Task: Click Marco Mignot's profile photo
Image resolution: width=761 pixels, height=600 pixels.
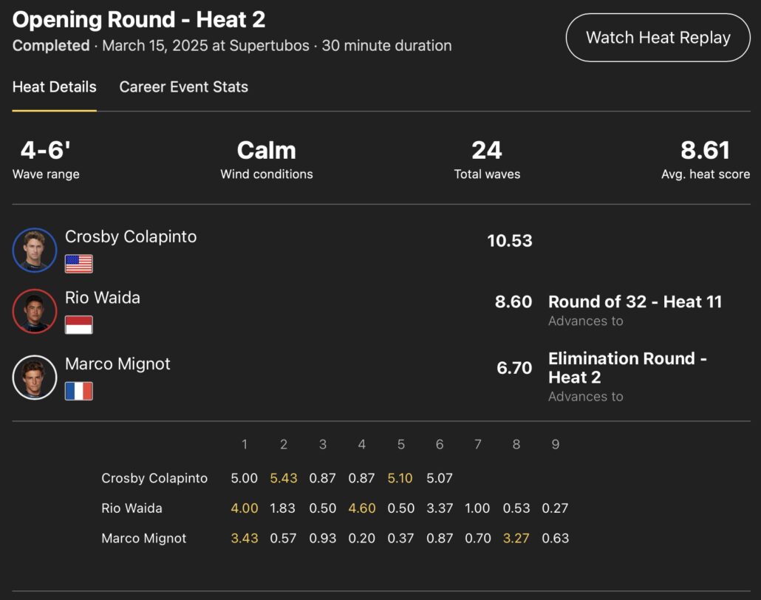Action: (35, 377)
